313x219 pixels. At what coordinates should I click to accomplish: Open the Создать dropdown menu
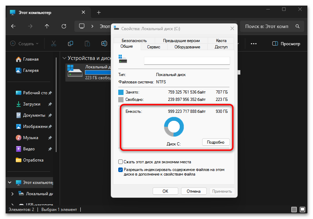click(x=24, y=44)
